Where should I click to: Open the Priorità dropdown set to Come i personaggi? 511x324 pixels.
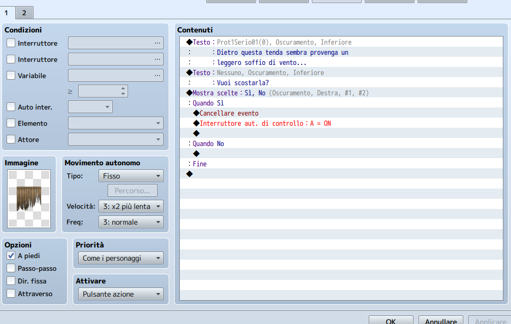120,258
